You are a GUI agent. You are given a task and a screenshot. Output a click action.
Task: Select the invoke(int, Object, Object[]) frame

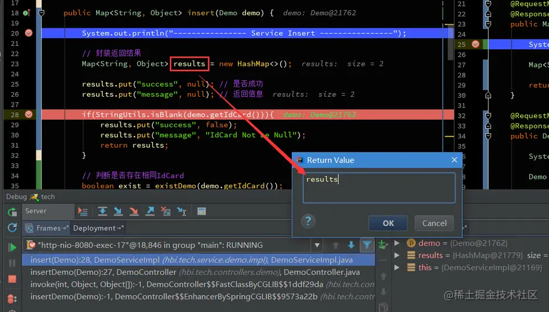(x=199, y=284)
